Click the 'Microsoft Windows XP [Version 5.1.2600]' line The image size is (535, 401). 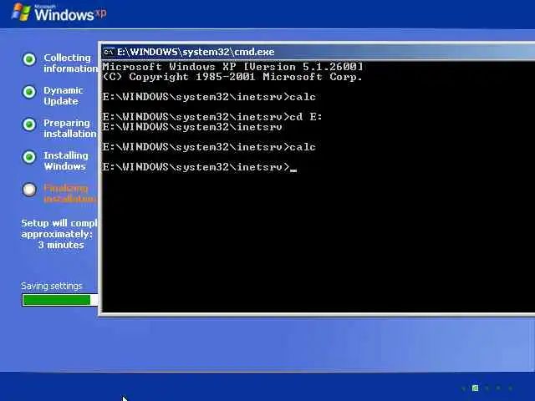232,67
